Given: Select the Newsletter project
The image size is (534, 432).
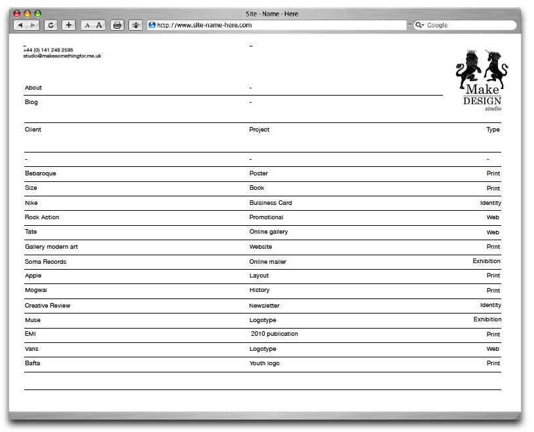Looking at the screenshot, I should pos(264,306).
